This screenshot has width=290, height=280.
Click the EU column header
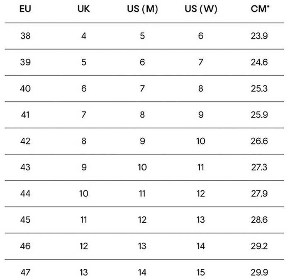click(25, 9)
